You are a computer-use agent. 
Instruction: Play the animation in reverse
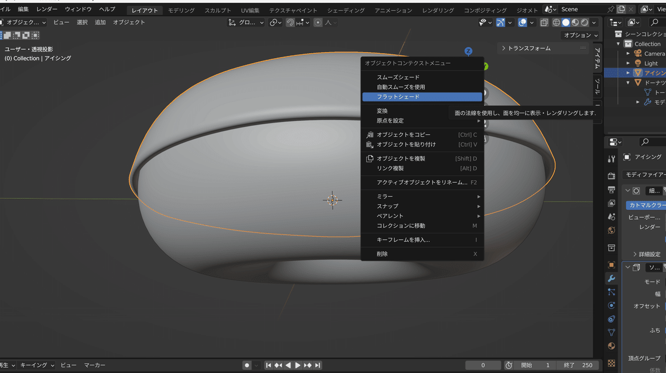tap(288, 365)
